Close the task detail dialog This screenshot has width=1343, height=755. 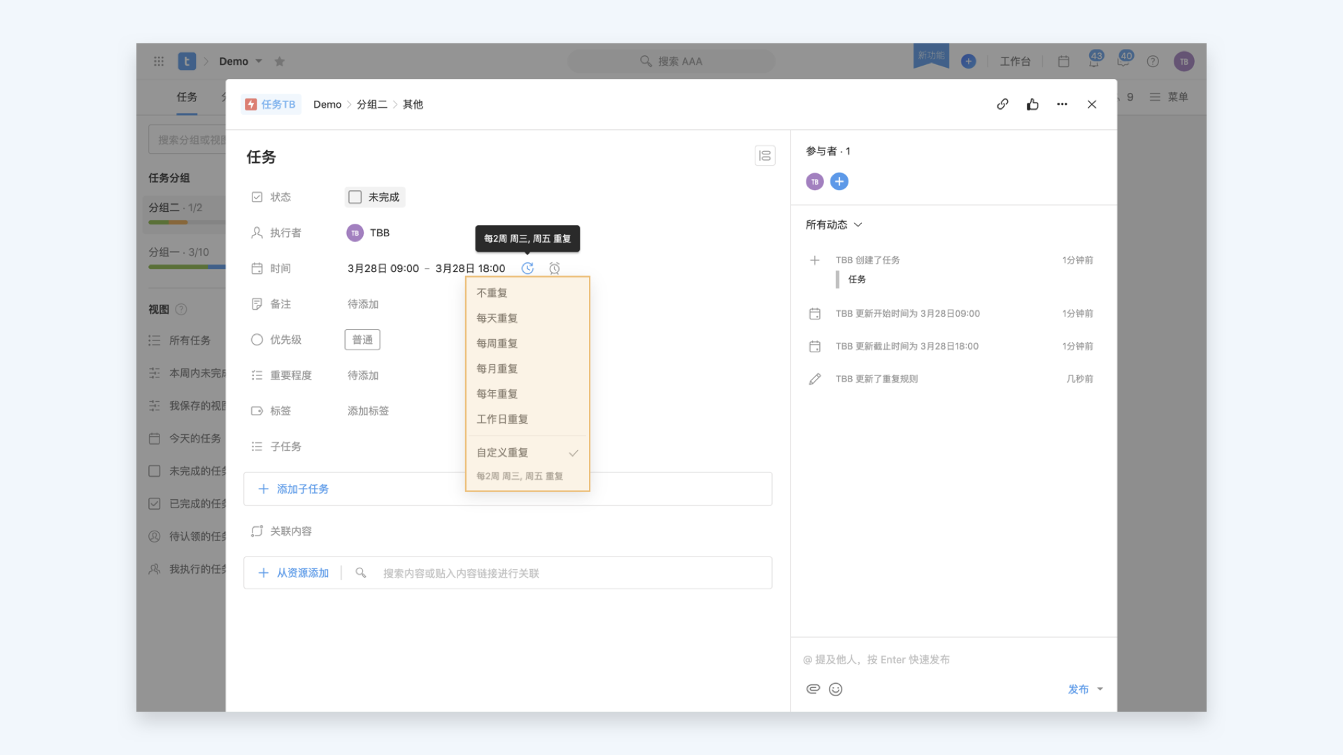click(x=1092, y=104)
